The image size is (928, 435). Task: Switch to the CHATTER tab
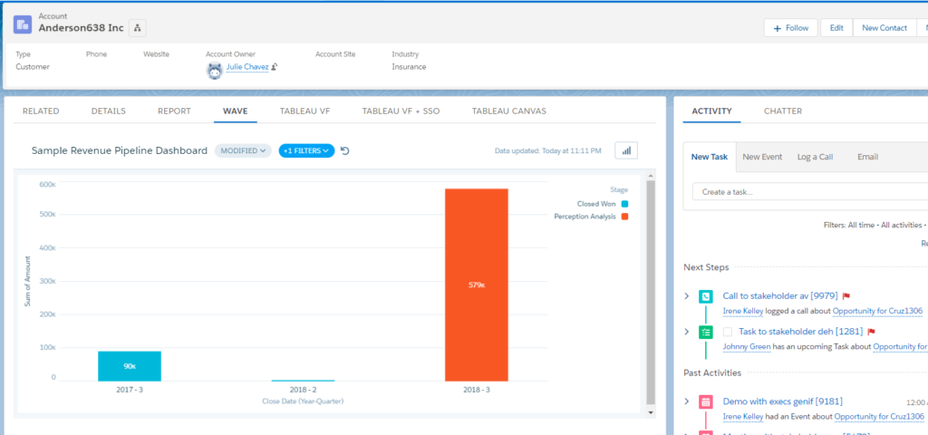point(783,111)
